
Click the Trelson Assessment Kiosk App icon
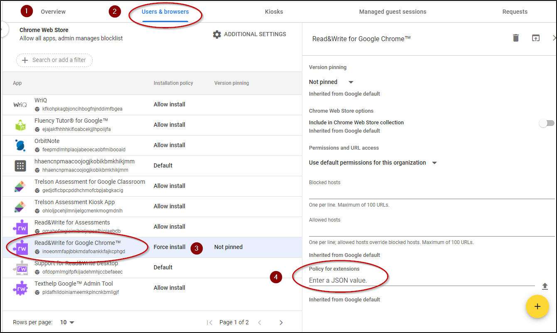(x=20, y=207)
